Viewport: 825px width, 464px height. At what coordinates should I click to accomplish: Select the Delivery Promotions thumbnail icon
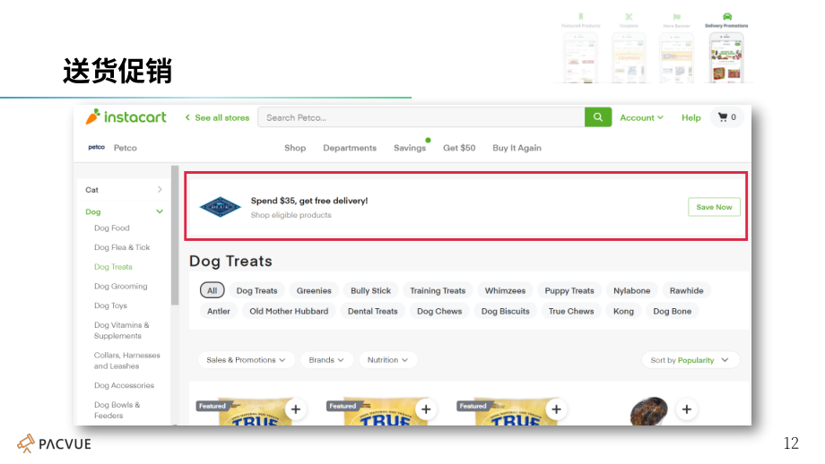(x=726, y=17)
